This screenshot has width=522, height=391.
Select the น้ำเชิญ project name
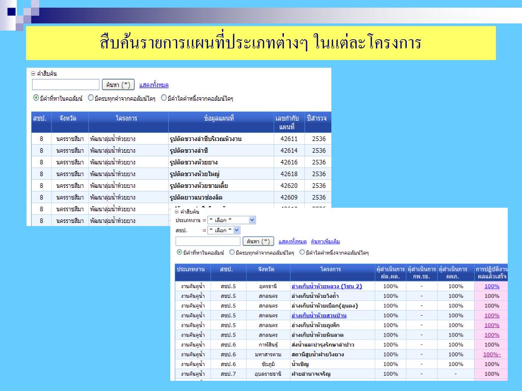tap(300, 364)
